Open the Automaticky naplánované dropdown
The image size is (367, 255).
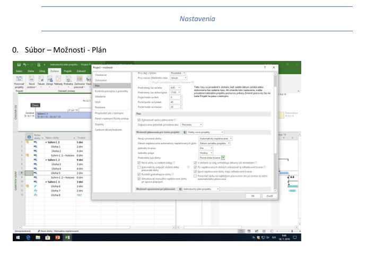pos(215,138)
